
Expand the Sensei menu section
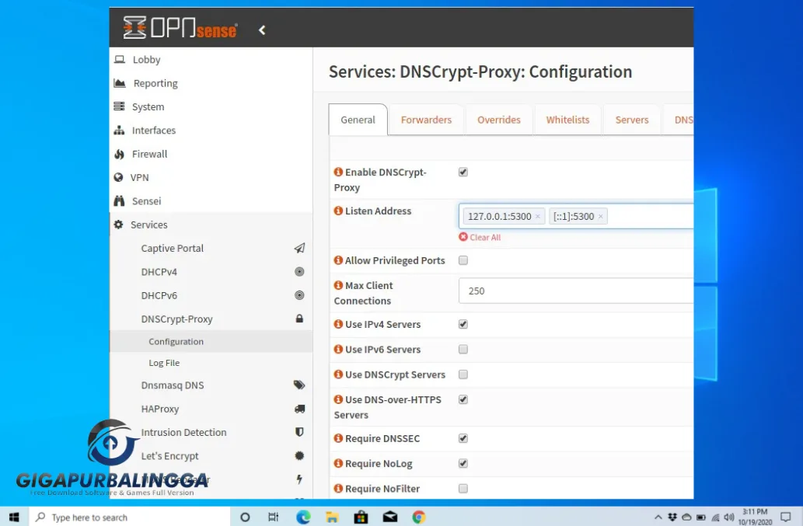click(211, 200)
